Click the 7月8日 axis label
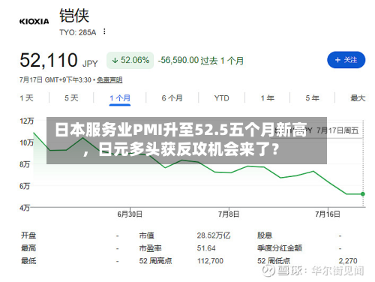Screen dimensions: 375x282 point(229,214)
